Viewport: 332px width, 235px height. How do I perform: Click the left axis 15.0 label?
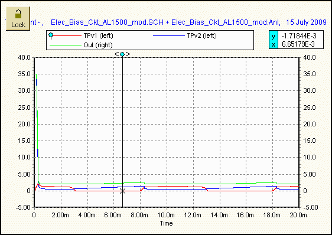pos(24,141)
